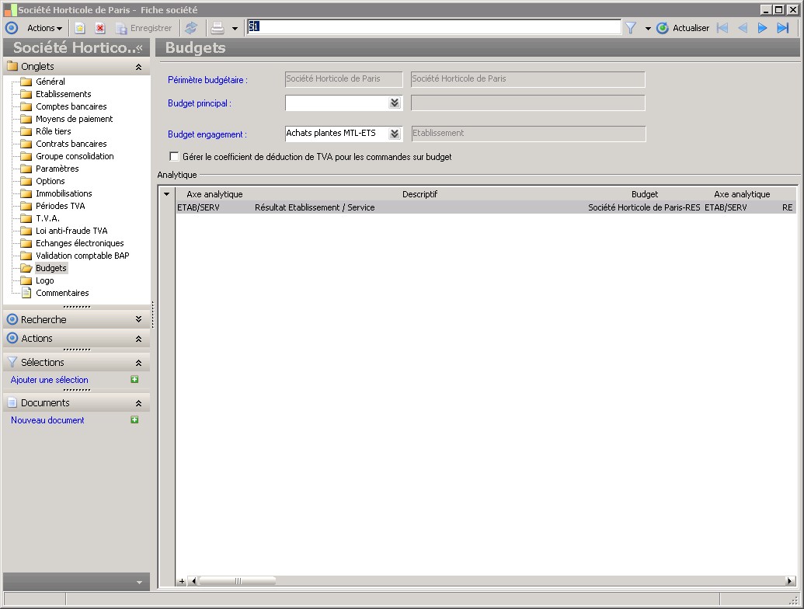Click the grid scroll left arrow

click(x=193, y=581)
